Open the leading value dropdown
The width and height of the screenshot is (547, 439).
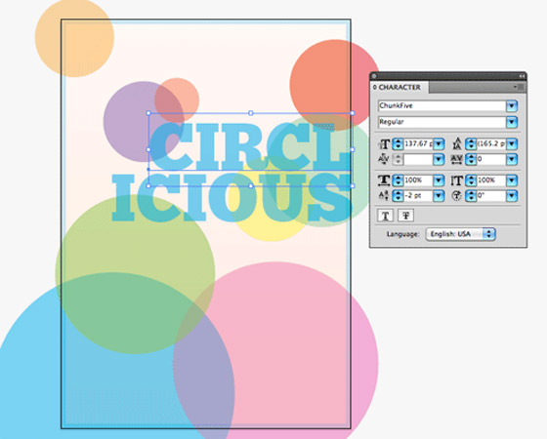pyautogui.click(x=512, y=144)
